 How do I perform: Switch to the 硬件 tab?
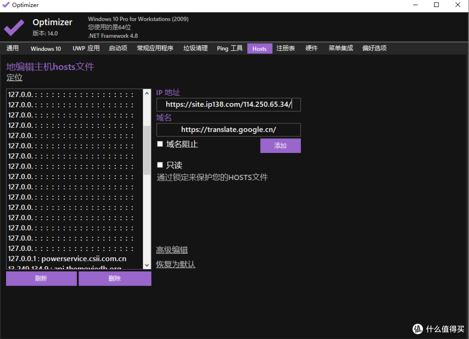(x=311, y=48)
